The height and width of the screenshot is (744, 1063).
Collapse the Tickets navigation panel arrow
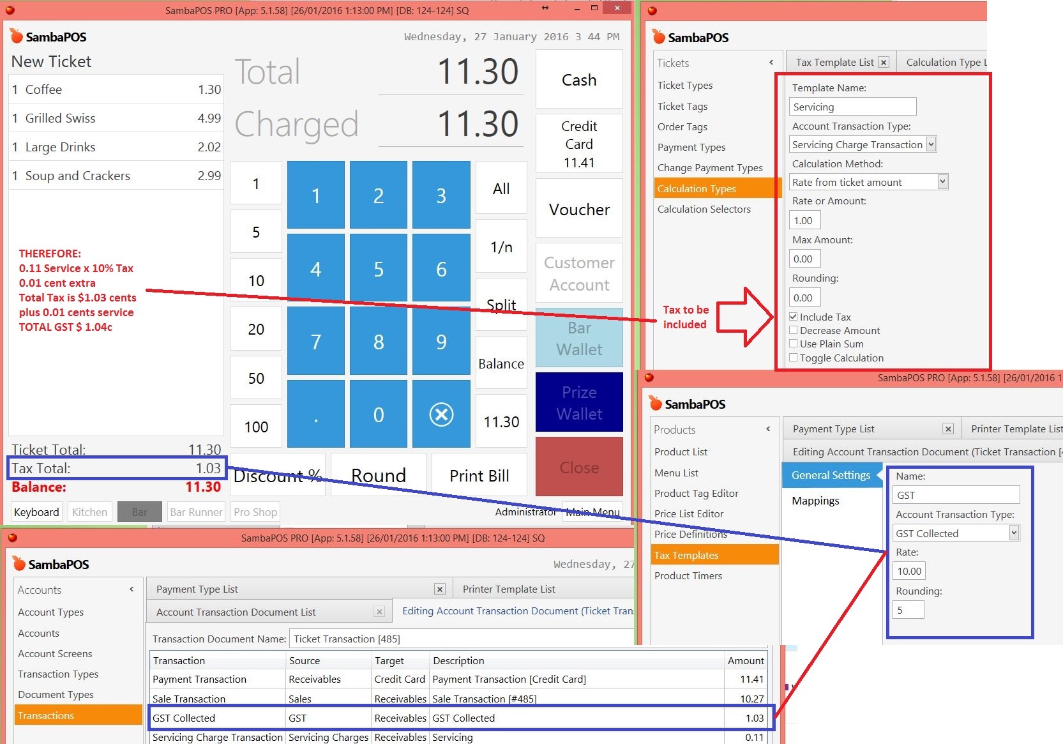point(771,63)
